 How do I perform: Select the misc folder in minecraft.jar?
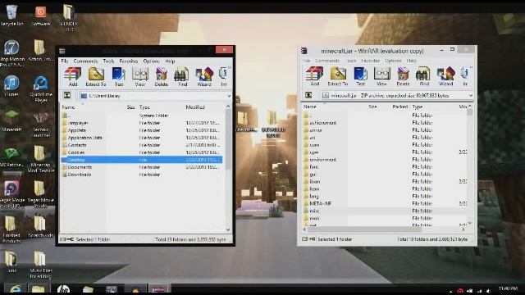click(385, 211)
